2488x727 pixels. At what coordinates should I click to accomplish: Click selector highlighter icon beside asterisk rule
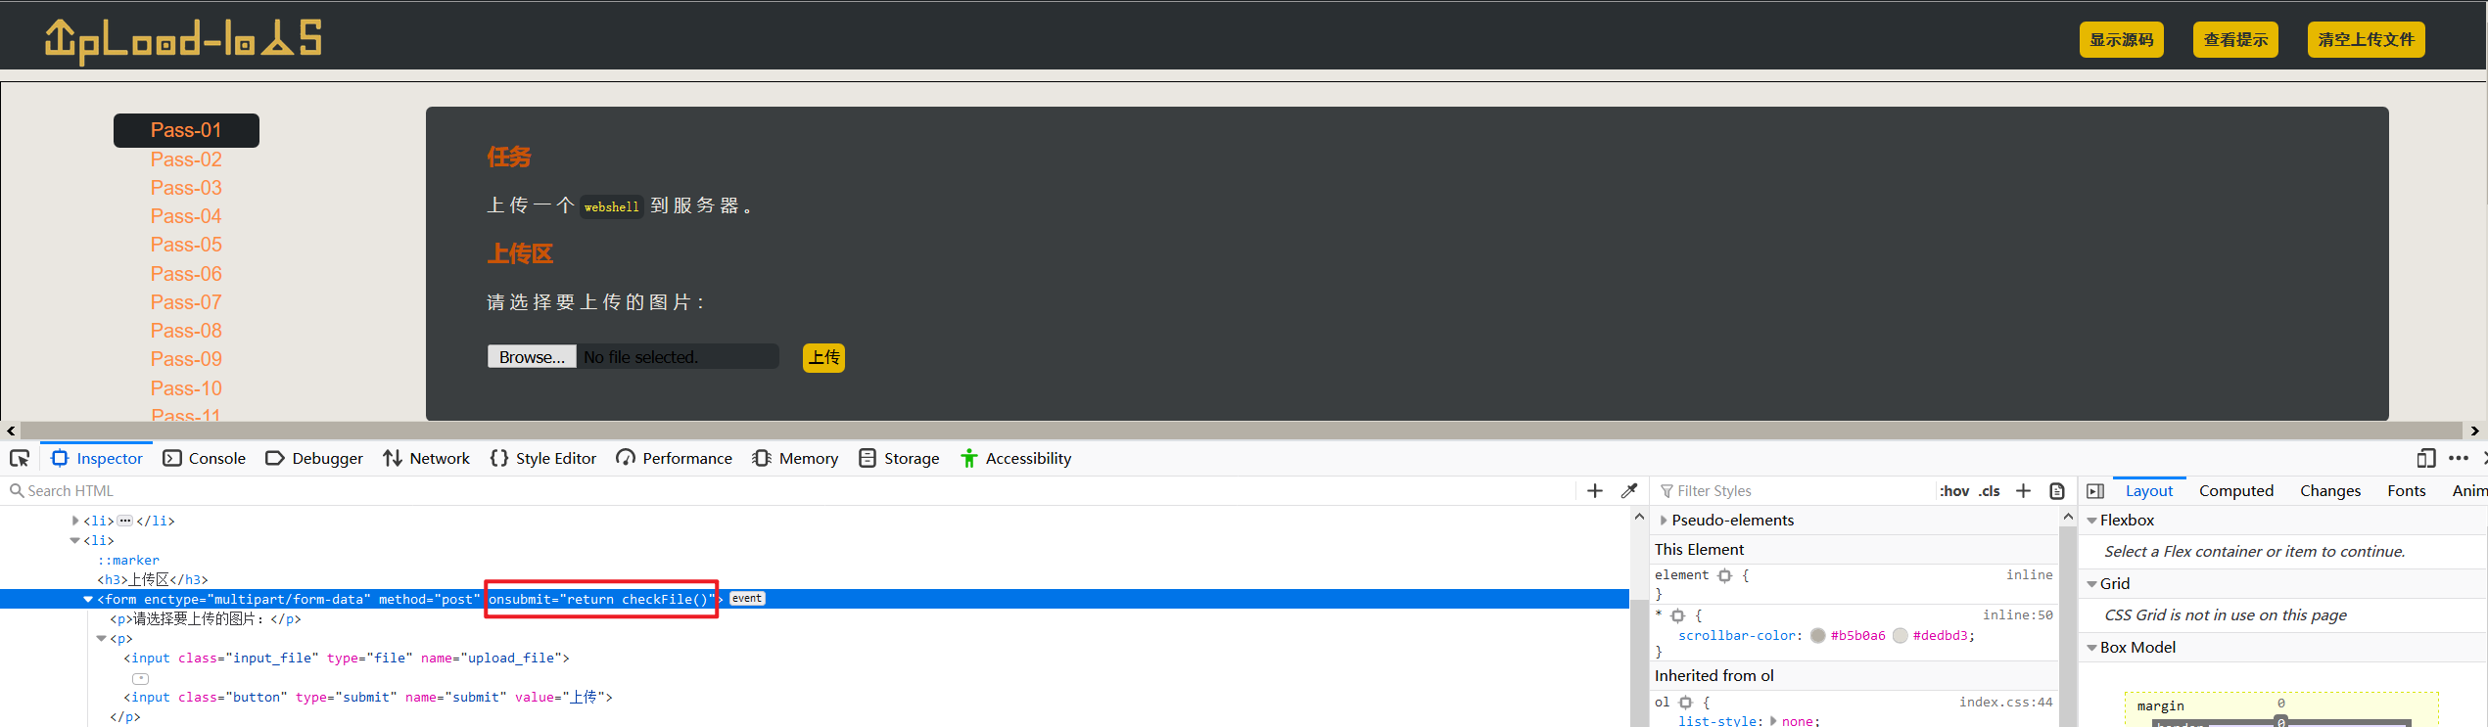click(x=1677, y=615)
